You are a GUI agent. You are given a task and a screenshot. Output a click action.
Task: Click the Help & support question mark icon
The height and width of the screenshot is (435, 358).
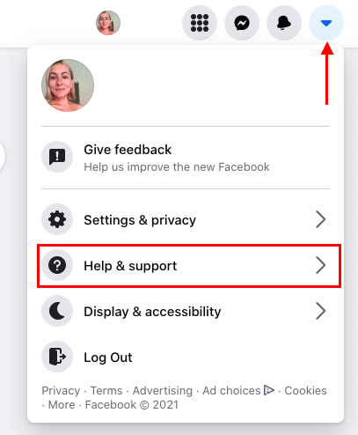pos(57,265)
